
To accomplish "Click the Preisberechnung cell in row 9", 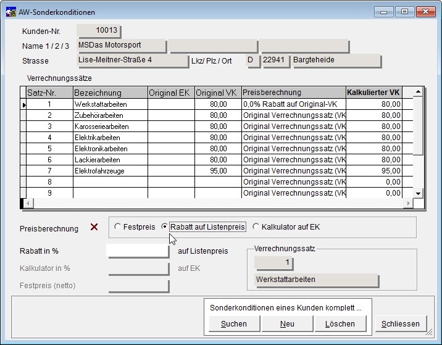I will pyautogui.click(x=294, y=193).
